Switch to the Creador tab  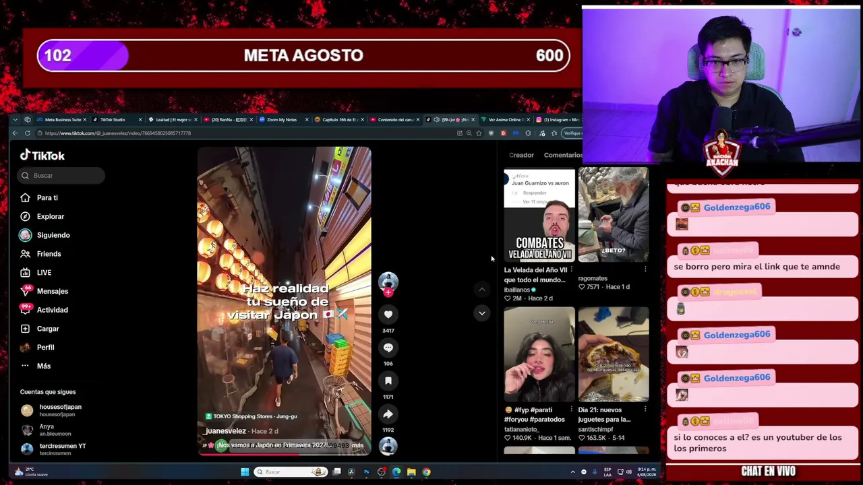[521, 155]
